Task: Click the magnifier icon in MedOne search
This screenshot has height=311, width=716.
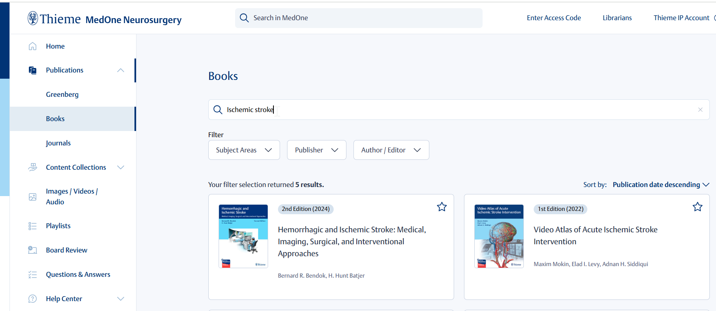Action: click(244, 18)
